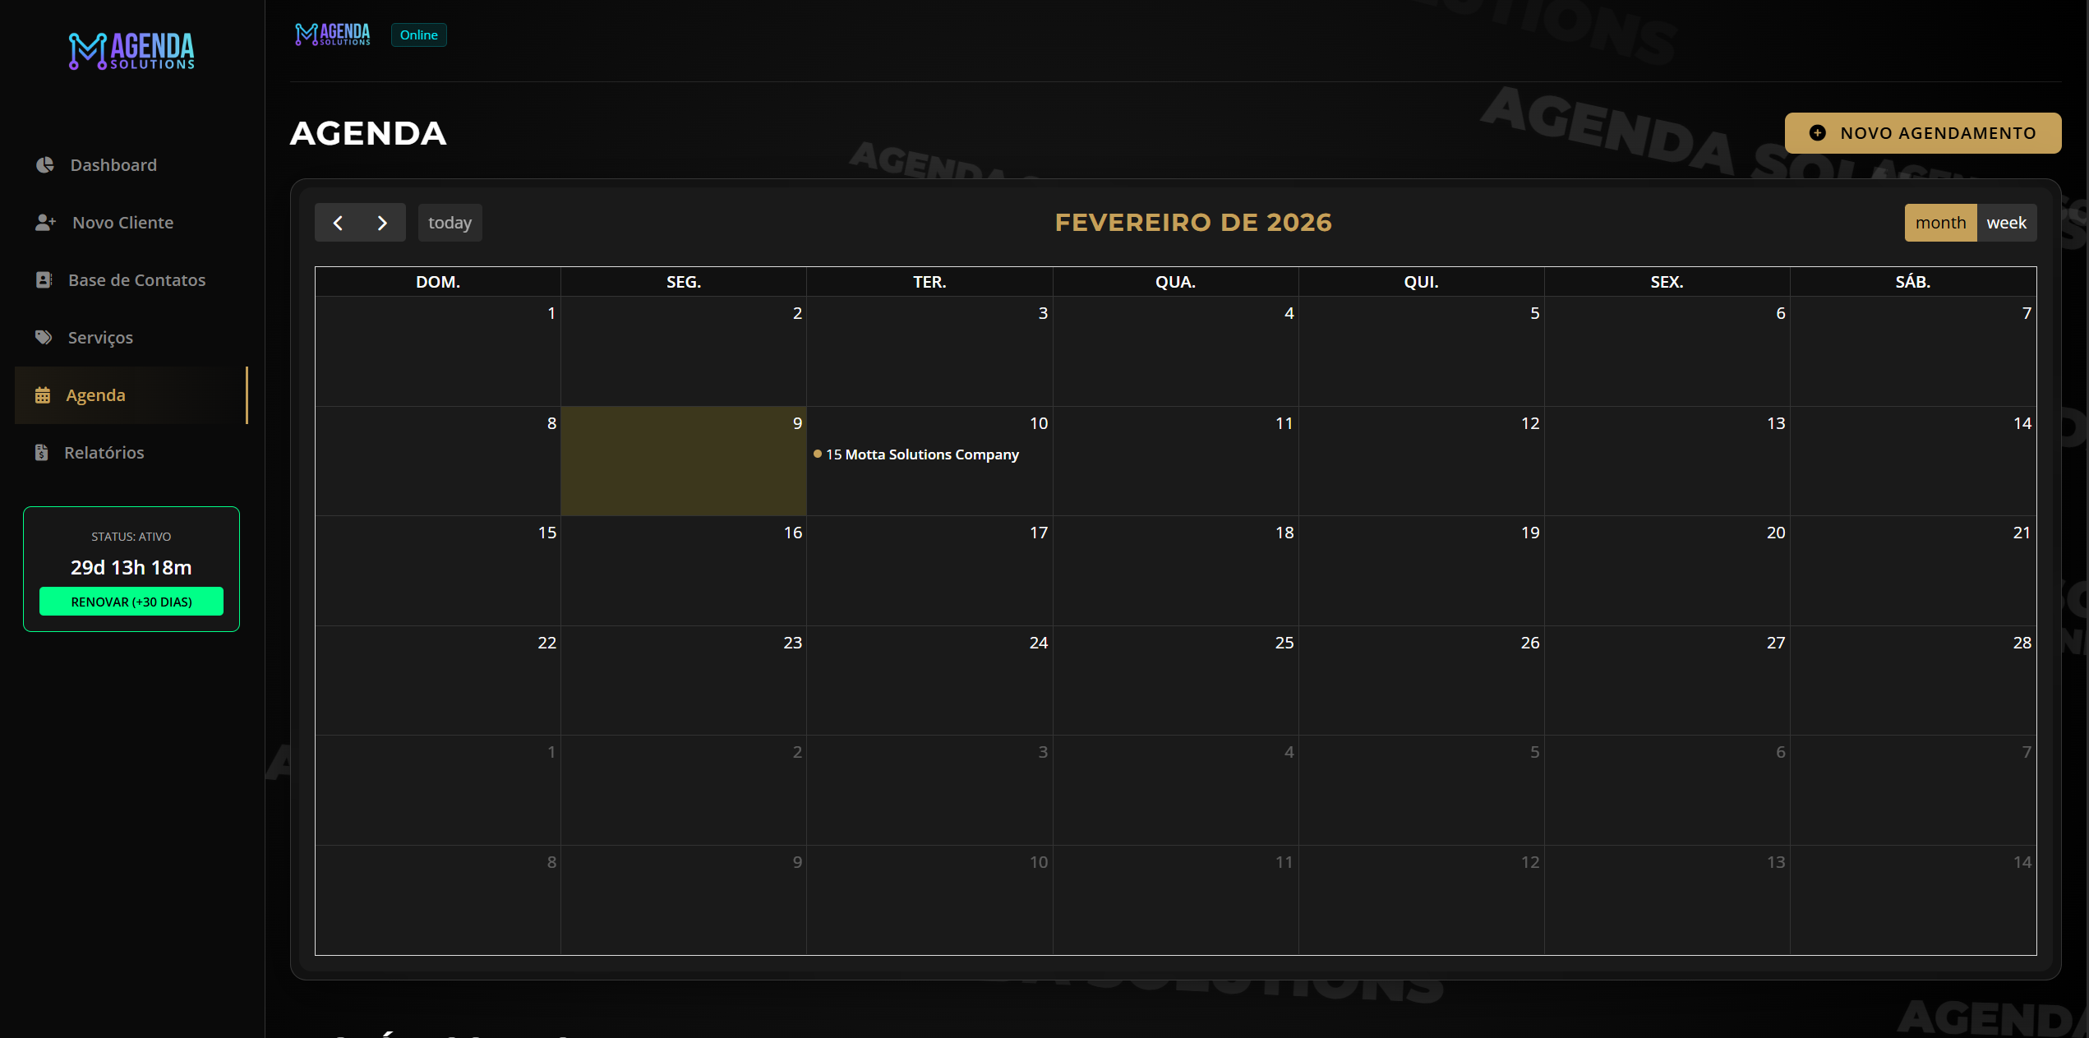
Task: Open Base de Contatos via its icon
Action: click(x=44, y=279)
